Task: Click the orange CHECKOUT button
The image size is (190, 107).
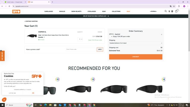Action: 136,57
